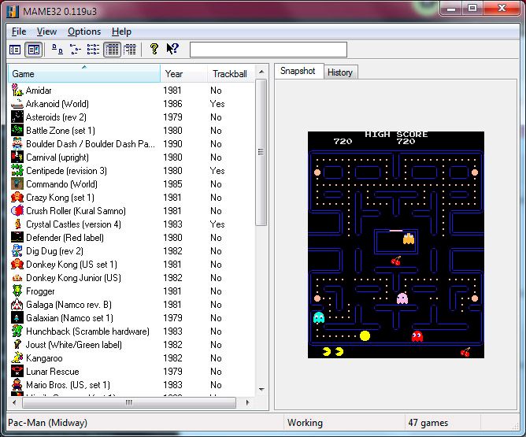The height and width of the screenshot is (437, 526).
Task: Click the MAME32 title bar app icon
Action: coord(13,11)
